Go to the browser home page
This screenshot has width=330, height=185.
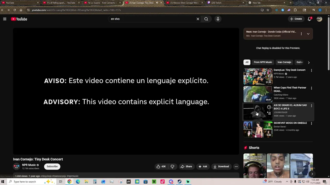point(21,10)
